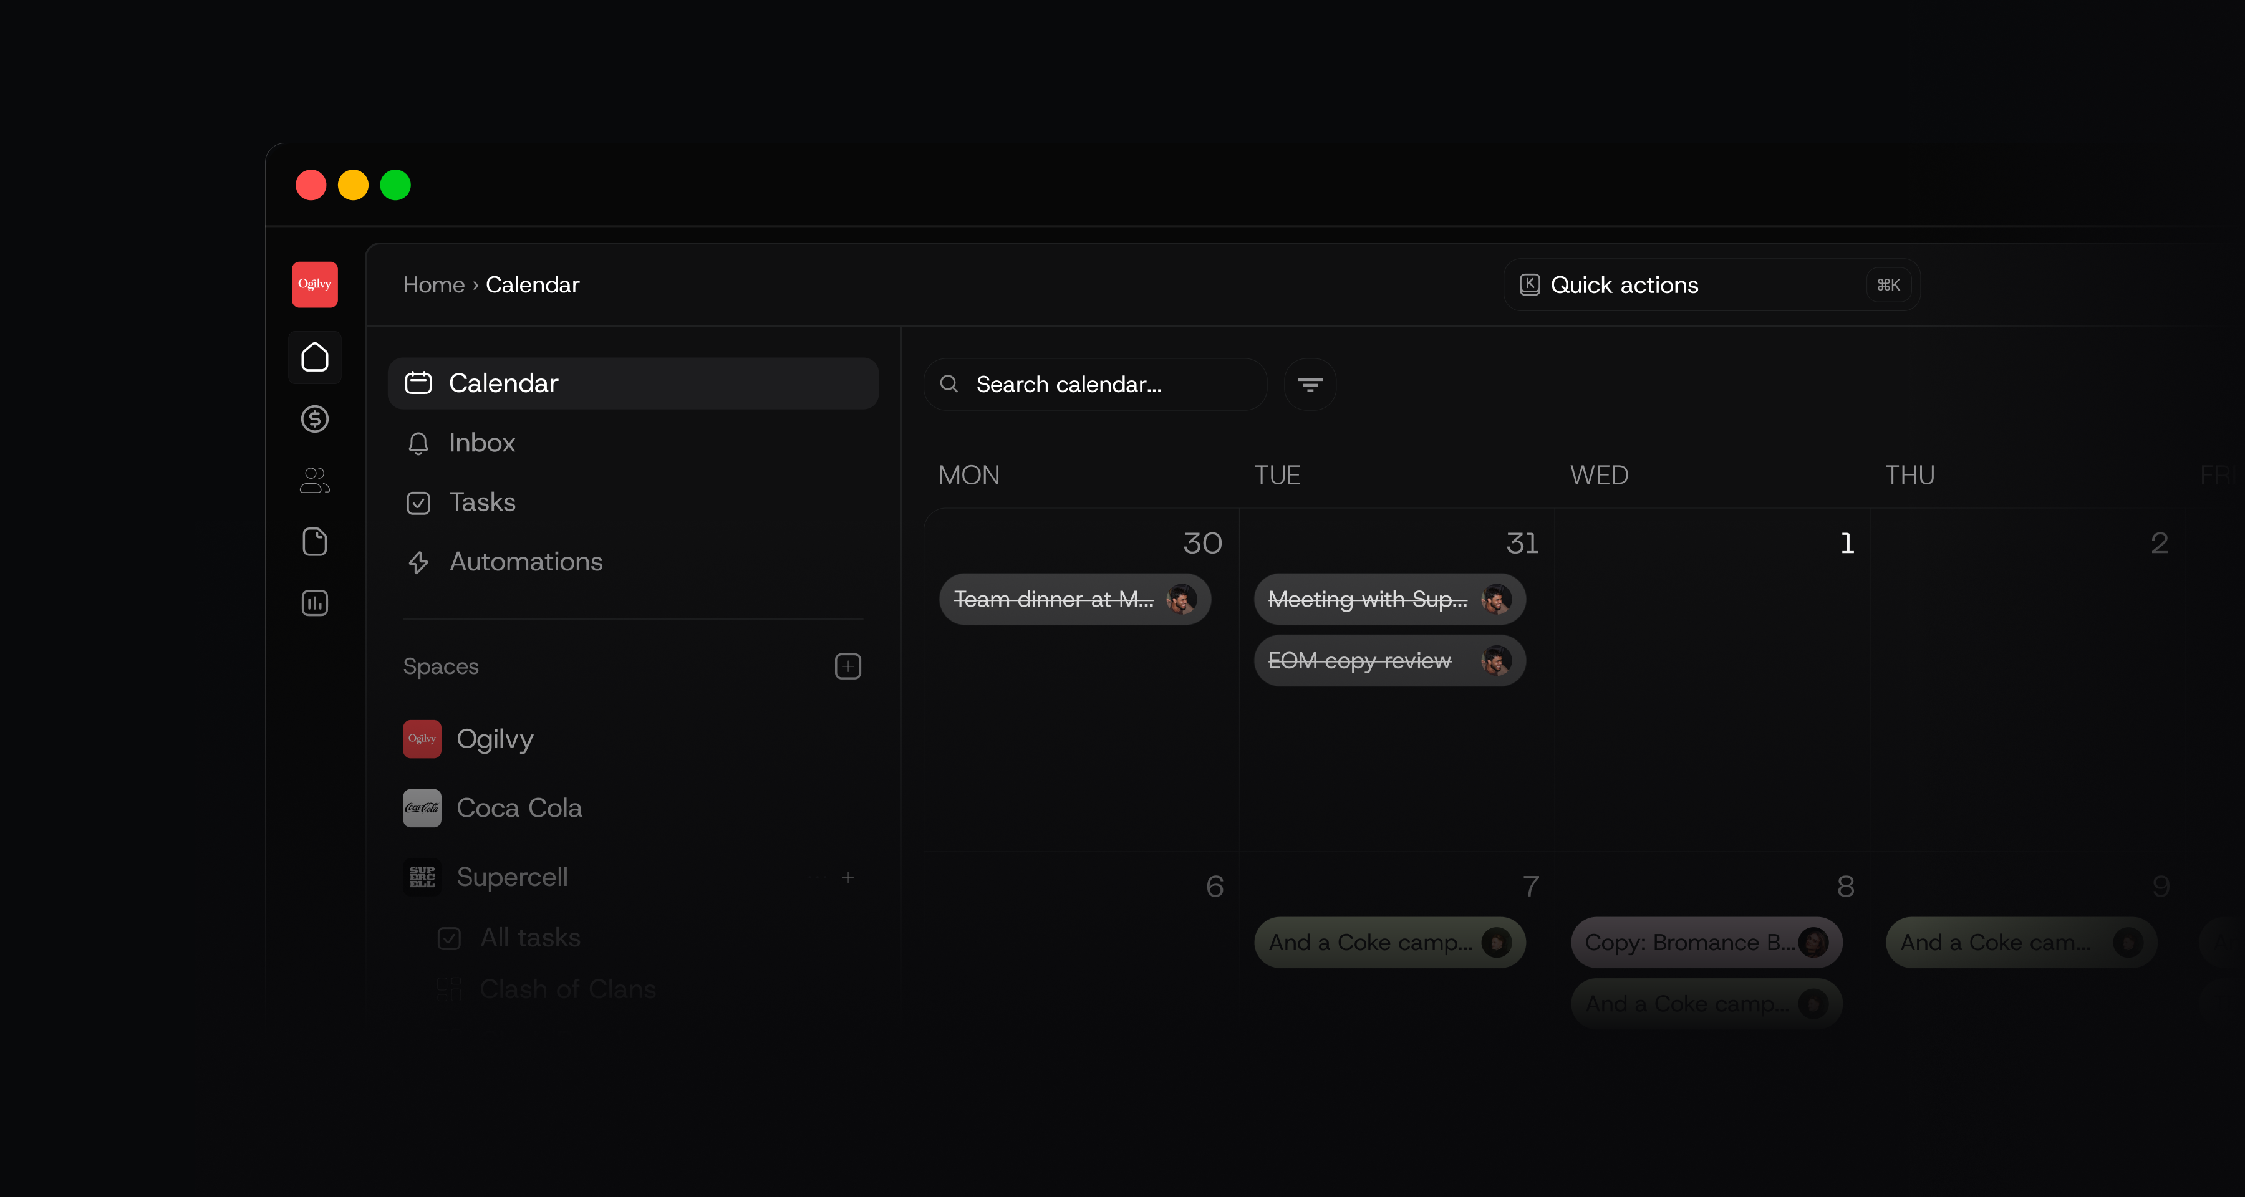Click Home in the breadcrumb
Screen dimensions: 2245x1197
click(433, 285)
